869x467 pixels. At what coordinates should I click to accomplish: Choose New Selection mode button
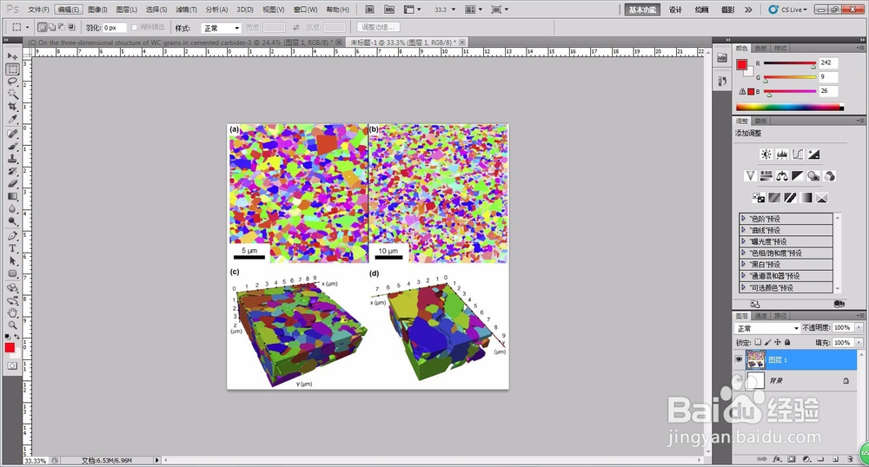point(42,27)
